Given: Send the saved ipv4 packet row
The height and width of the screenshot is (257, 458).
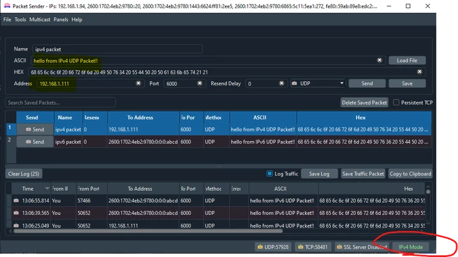Looking at the screenshot, I should pyautogui.click(x=34, y=129).
